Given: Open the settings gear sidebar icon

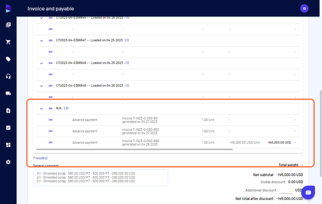Looking at the screenshot, I should (8, 162).
